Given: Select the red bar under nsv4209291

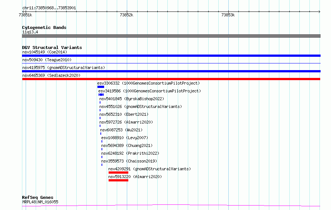Looking at the screenshot, I should [x=118, y=173].
